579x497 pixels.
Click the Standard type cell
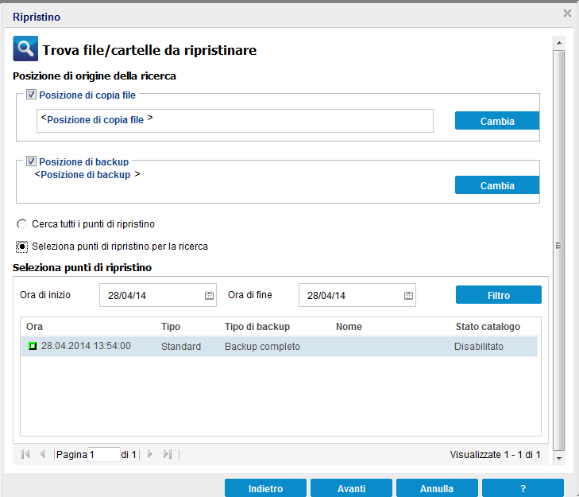pos(181,347)
